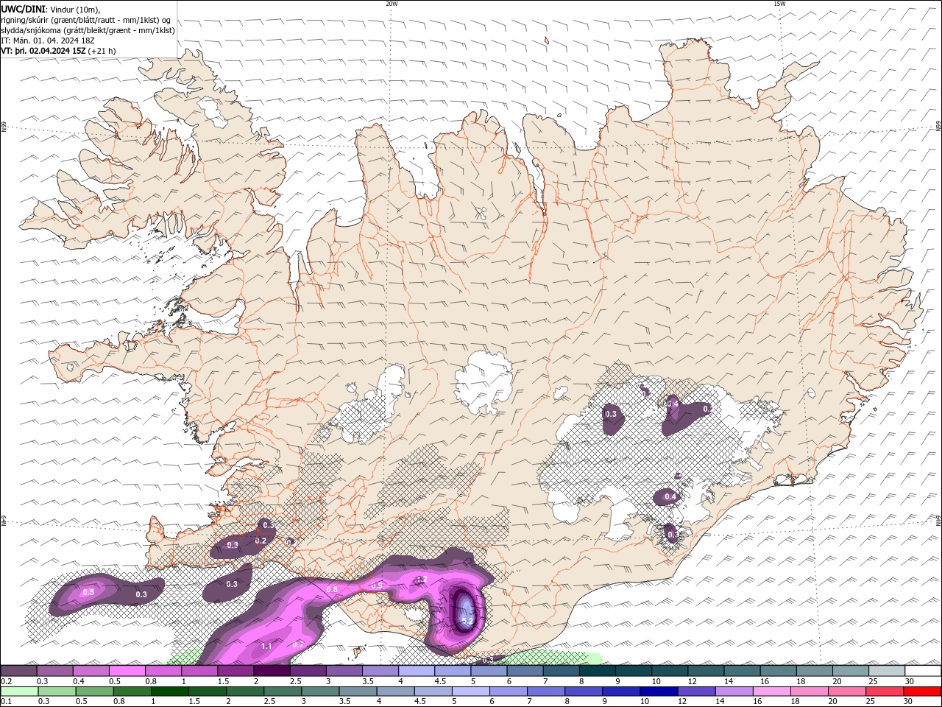Click the "rigning/skúrir" legend description line
Screen dimensions: 942x707
(86, 19)
